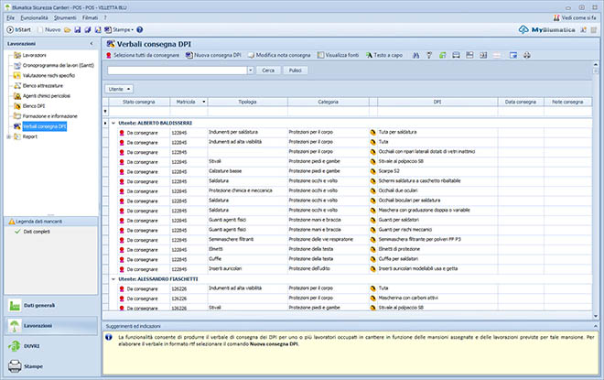Click the filter funnel icon in toolbar

428,56
